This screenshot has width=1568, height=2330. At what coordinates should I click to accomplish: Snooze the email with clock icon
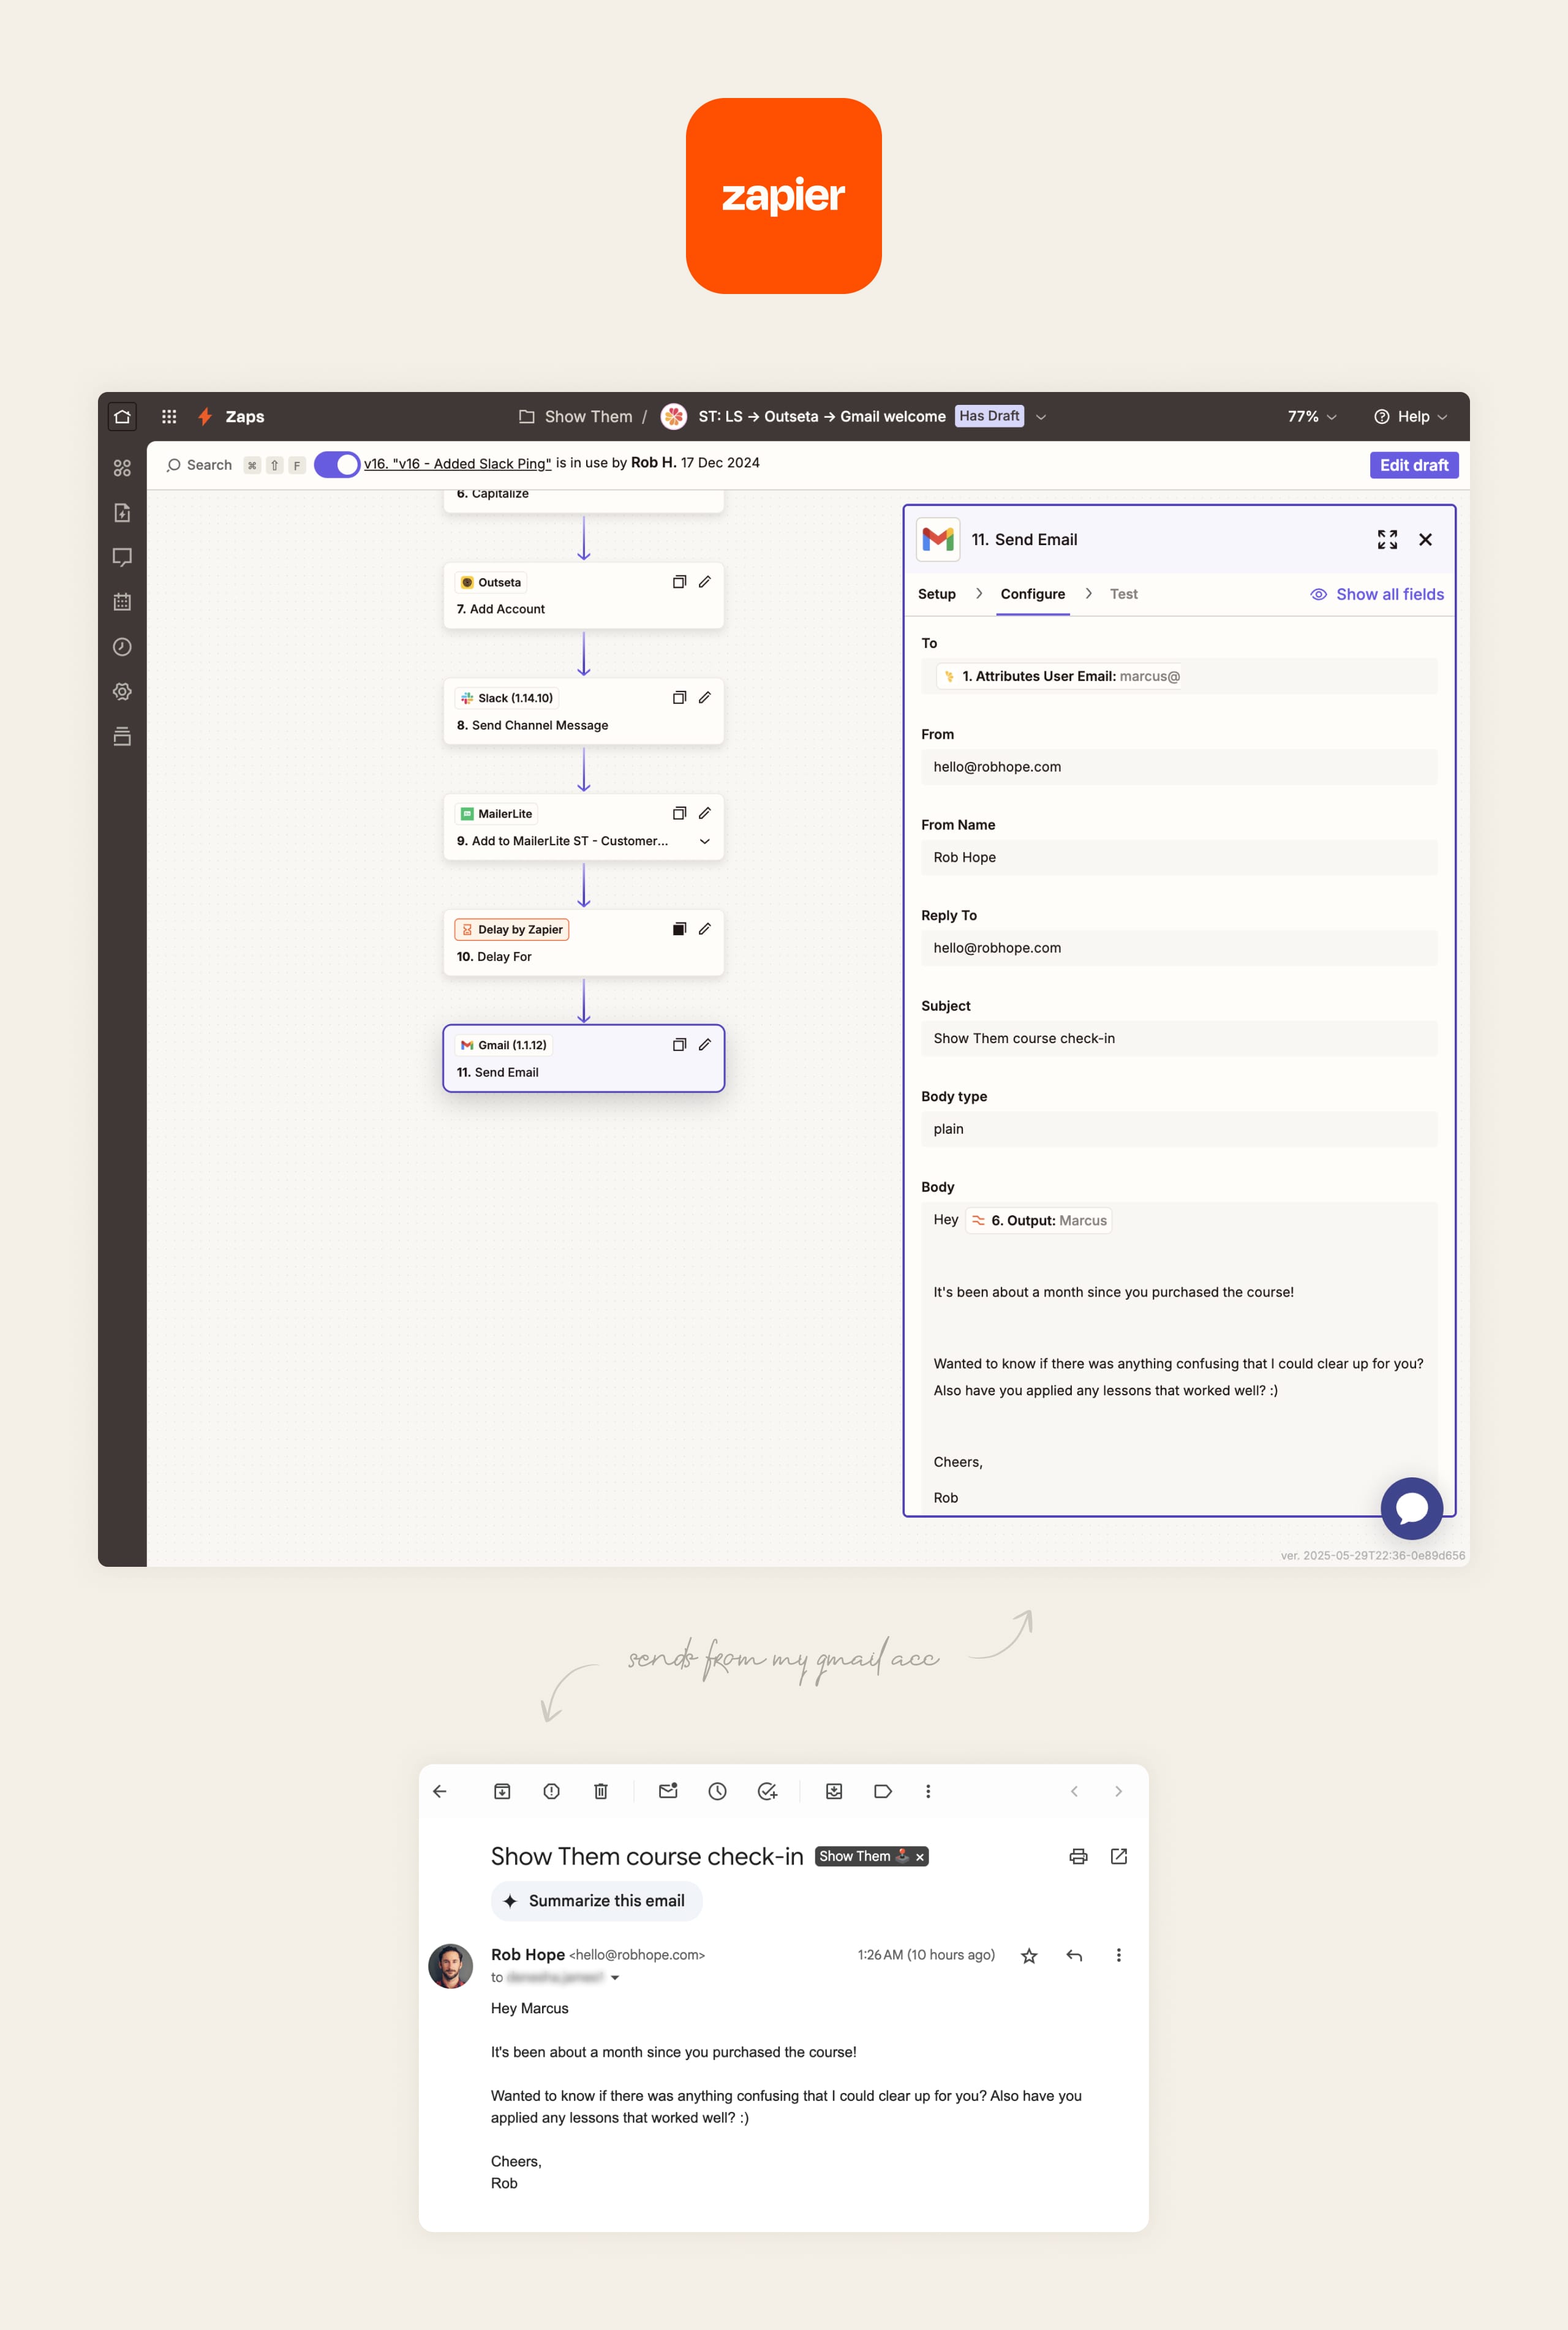[717, 1791]
